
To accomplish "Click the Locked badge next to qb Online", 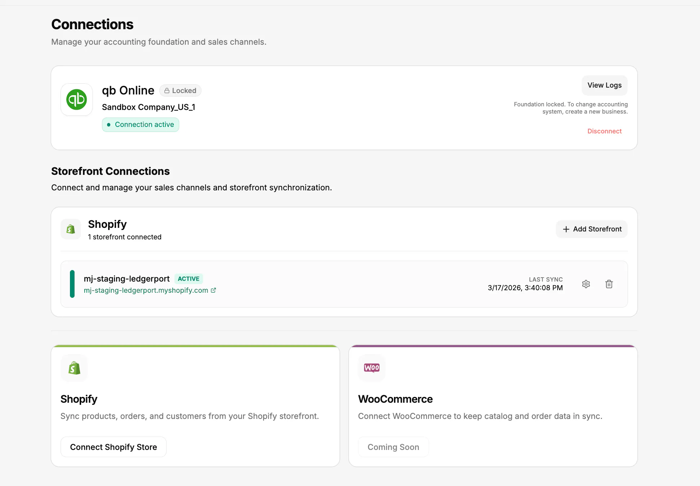I will pos(180,90).
